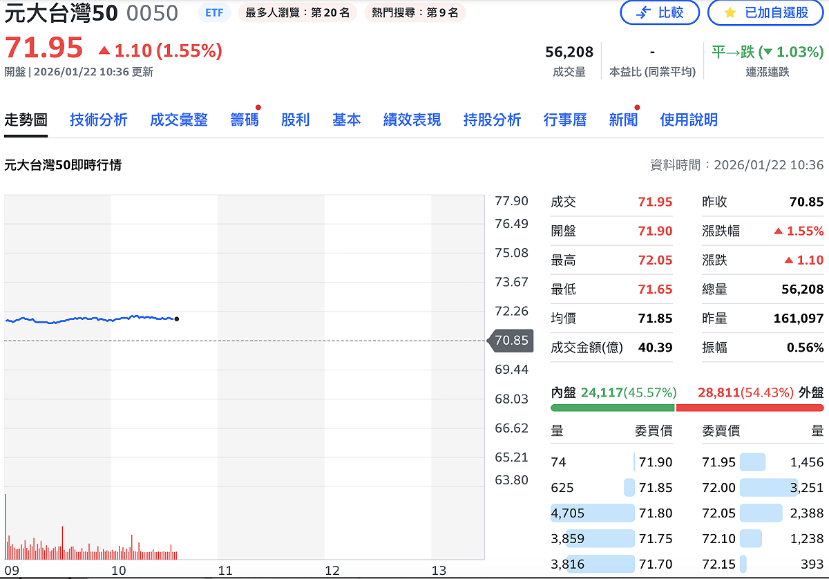The width and height of the screenshot is (829, 579).
Task: Click bid price 71.80 row
Action: pos(611,513)
